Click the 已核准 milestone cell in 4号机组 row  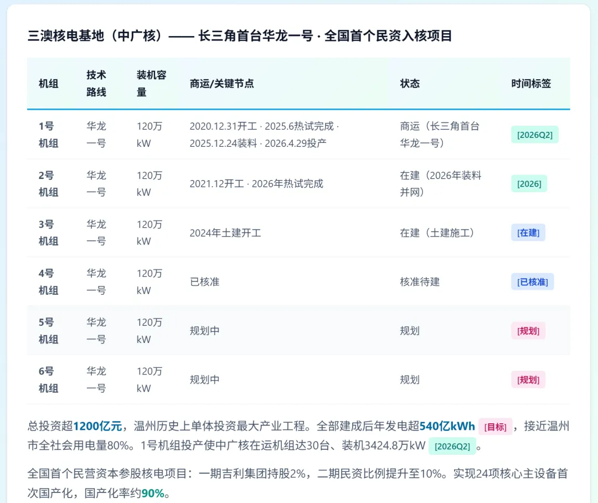[204, 281]
